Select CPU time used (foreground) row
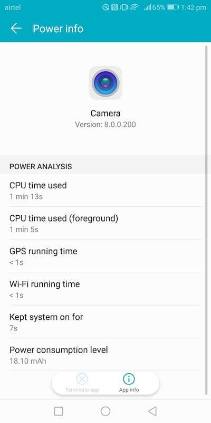211x423 pixels. [105, 223]
